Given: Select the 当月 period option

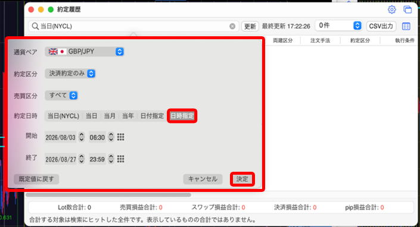Looking at the screenshot, I should pos(110,116).
